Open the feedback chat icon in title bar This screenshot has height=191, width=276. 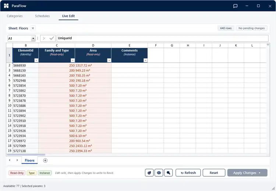coord(235,6)
